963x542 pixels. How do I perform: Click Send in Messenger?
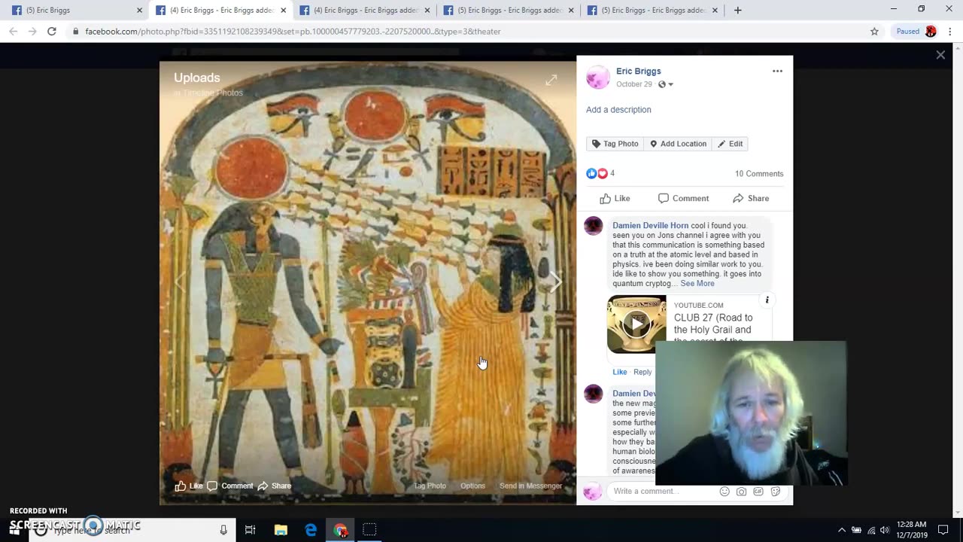click(x=530, y=486)
